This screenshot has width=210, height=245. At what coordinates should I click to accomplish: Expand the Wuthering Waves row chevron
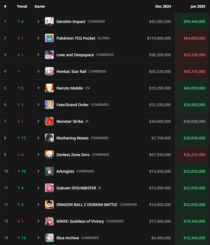tap(38, 138)
